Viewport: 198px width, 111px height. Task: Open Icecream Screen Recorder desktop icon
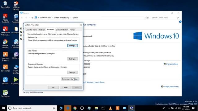coord(5,56)
